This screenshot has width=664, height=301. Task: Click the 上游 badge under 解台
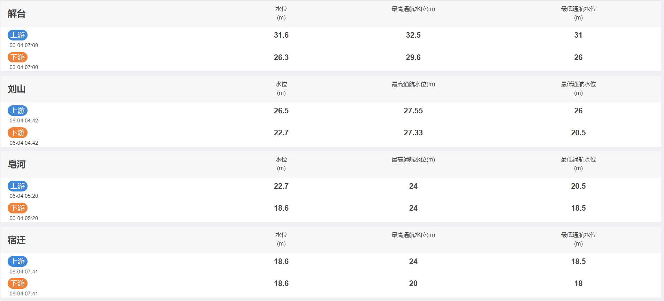17,35
